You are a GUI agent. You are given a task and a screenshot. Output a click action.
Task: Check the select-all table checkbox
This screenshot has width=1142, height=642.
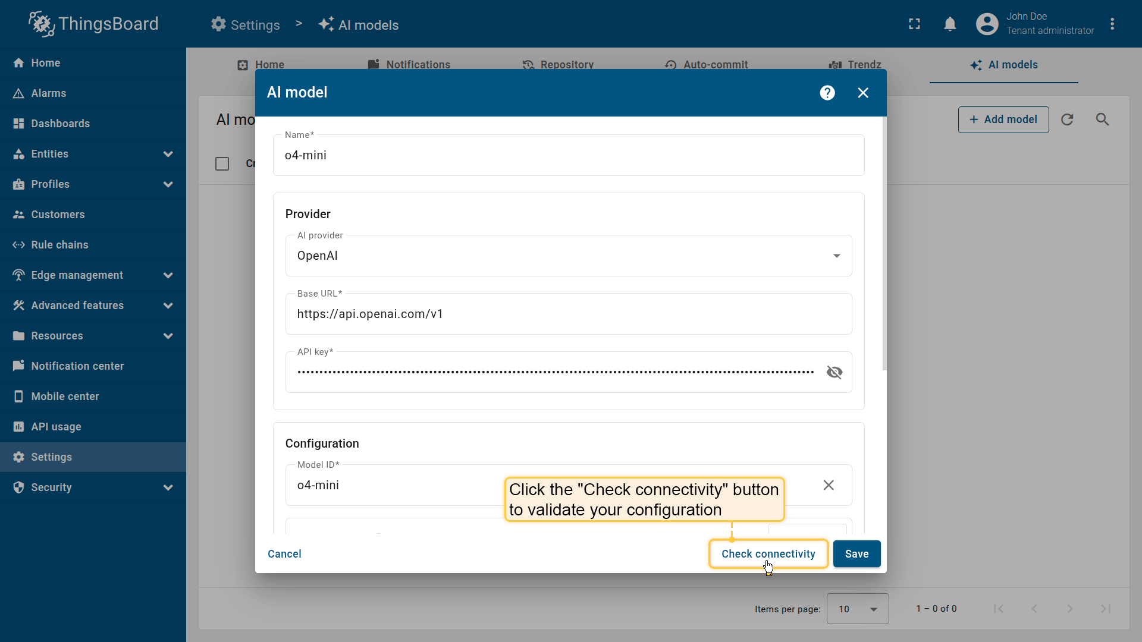pyautogui.click(x=222, y=163)
